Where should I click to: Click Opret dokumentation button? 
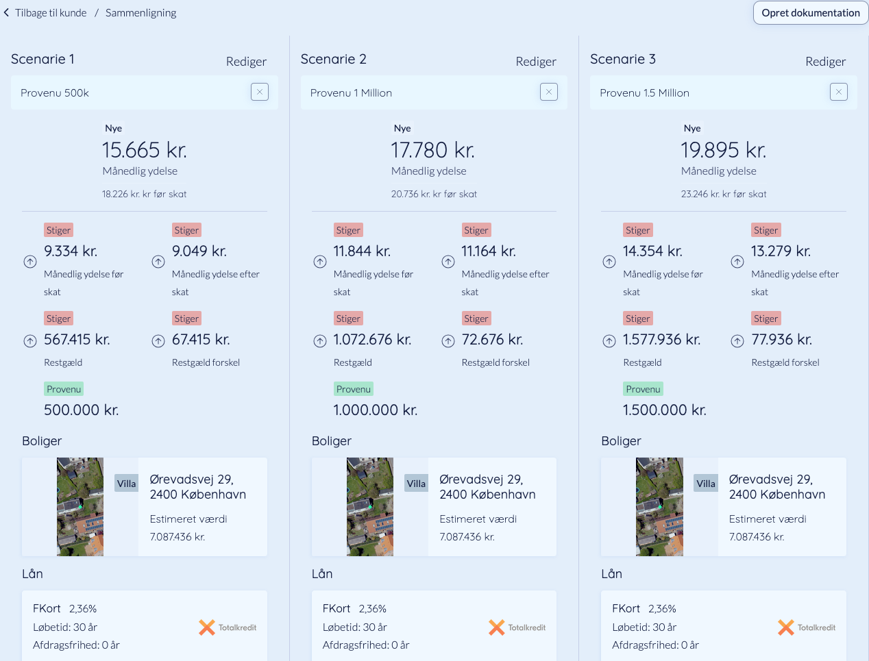(811, 13)
